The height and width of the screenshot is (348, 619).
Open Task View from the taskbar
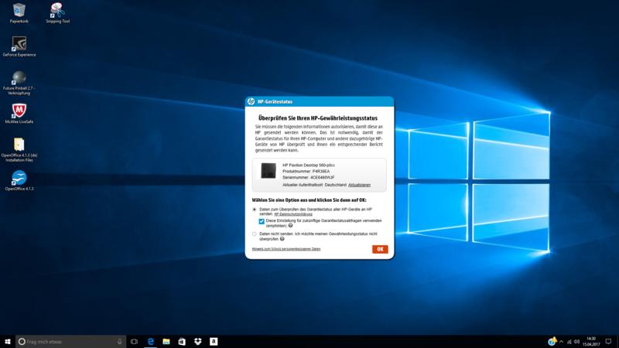click(134, 341)
